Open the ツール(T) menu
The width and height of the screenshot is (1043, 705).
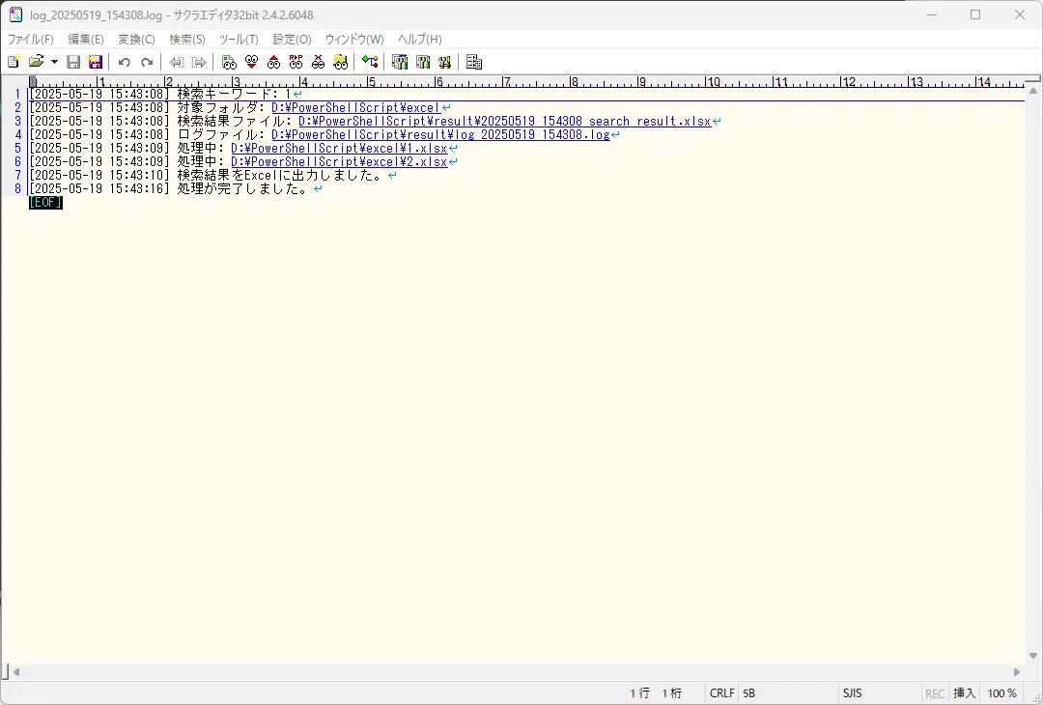(x=239, y=40)
